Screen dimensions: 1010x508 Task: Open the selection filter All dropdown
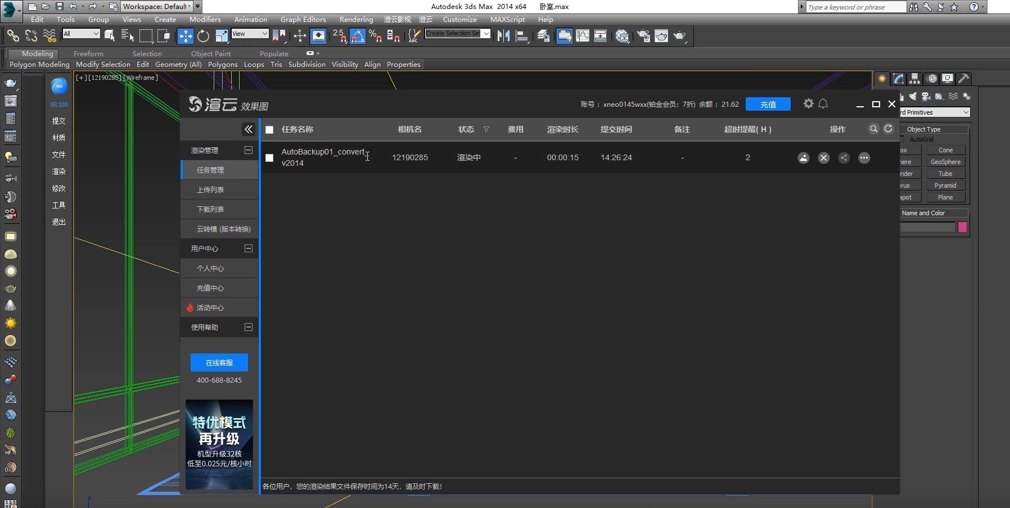point(81,34)
